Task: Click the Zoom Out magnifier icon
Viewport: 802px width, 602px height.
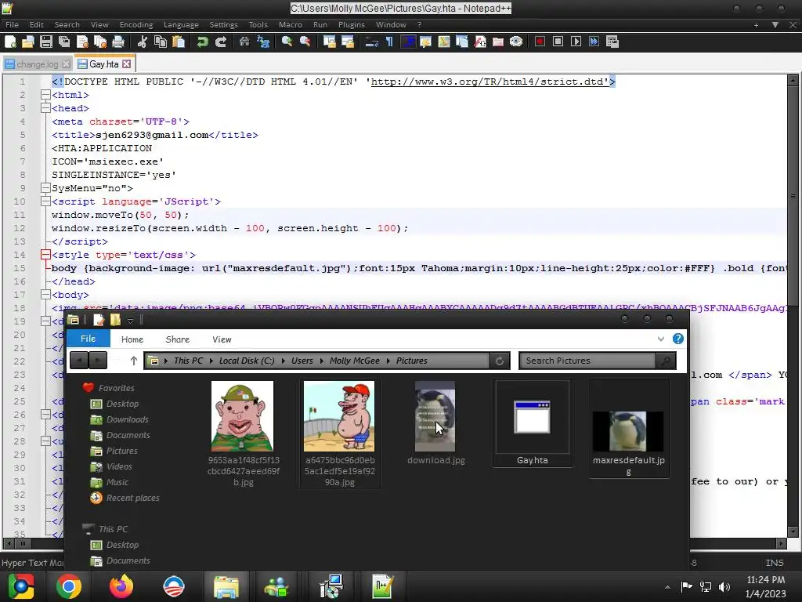Action: point(305,42)
